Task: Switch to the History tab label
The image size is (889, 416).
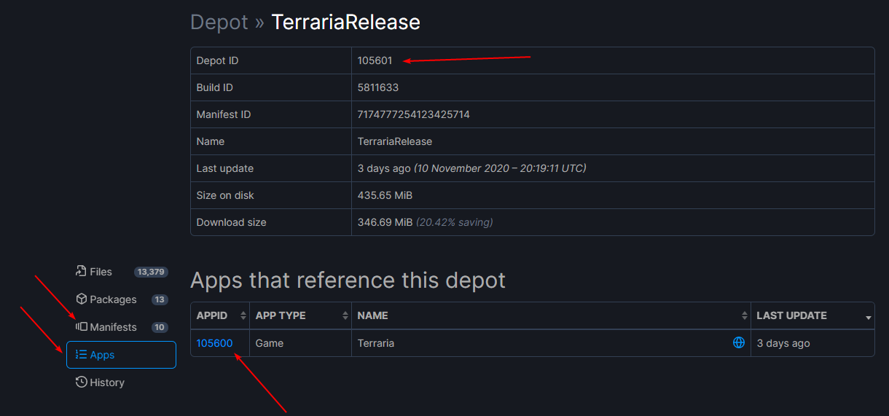Action: tap(107, 382)
